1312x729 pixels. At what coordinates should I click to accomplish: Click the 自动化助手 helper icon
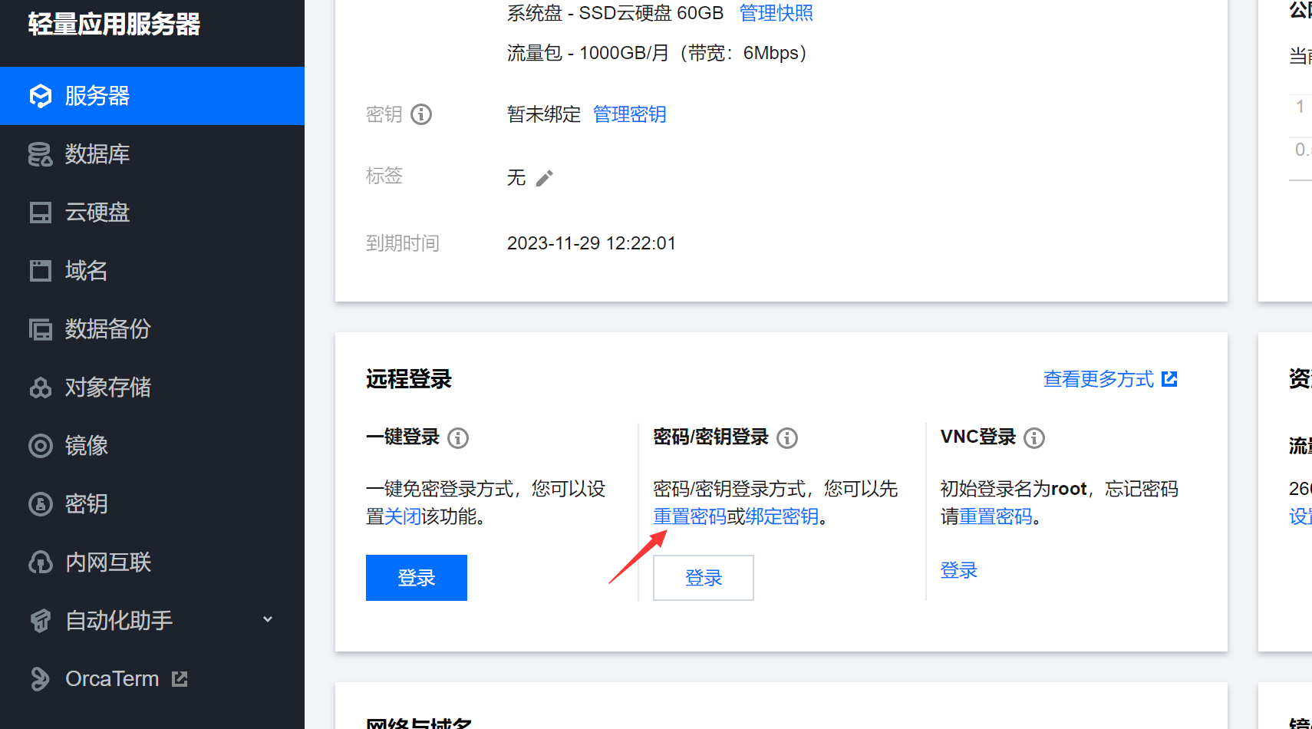coord(41,621)
